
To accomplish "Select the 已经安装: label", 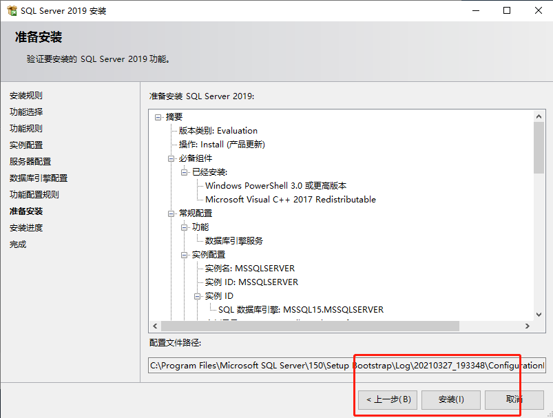I will click(x=209, y=172).
